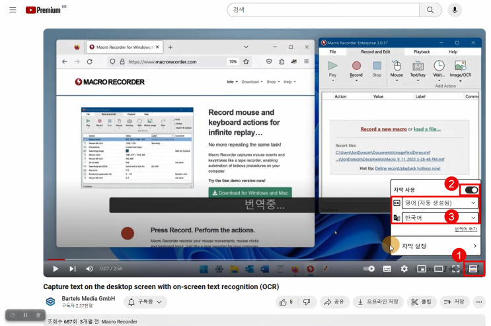Skip to the next video
Screen dimensions: 491x326
(73, 269)
